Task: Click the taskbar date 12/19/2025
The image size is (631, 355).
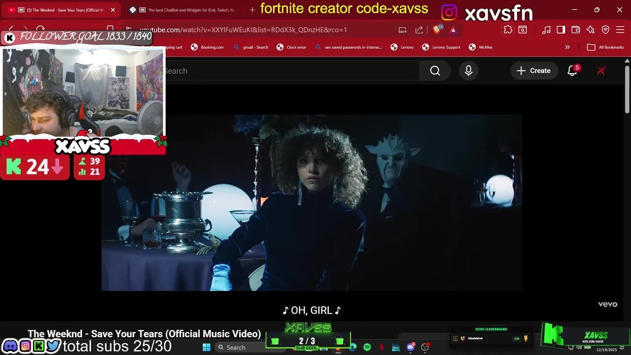Action: point(606,350)
